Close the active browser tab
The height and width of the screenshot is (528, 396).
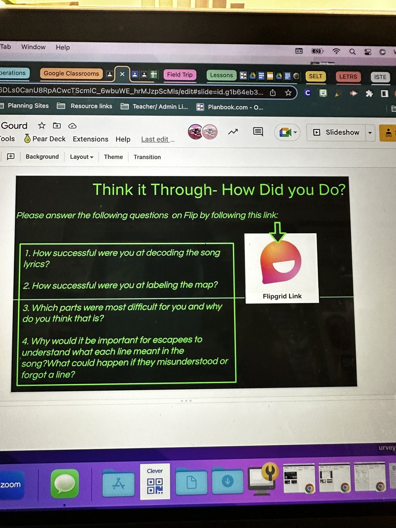[122, 74]
